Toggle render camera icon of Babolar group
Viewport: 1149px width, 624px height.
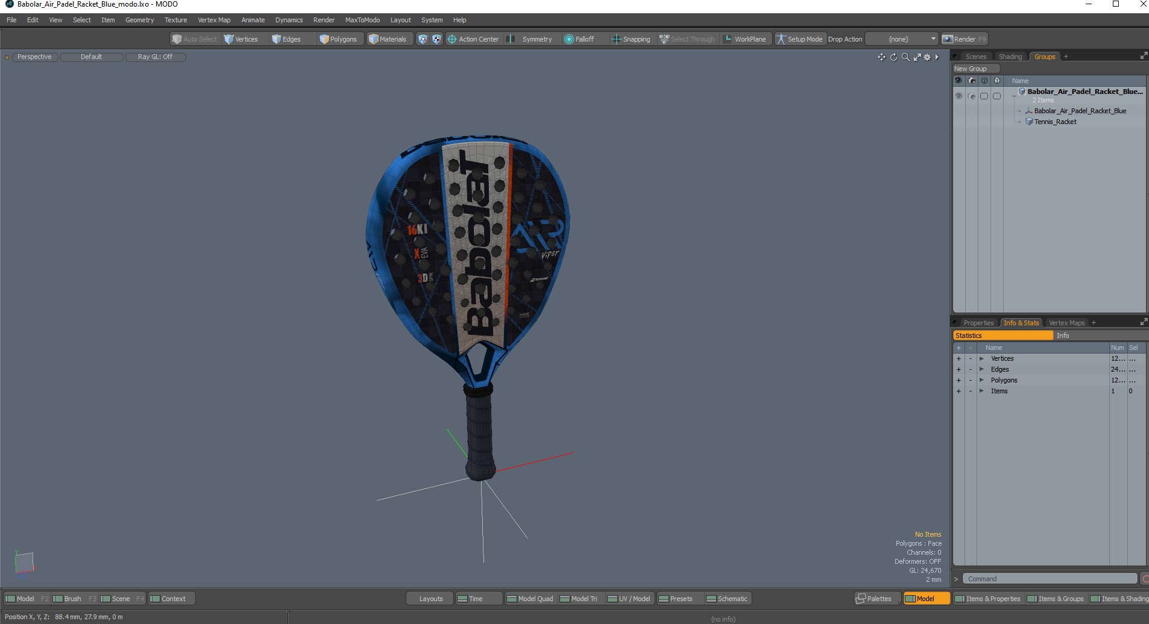pos(971,96)
